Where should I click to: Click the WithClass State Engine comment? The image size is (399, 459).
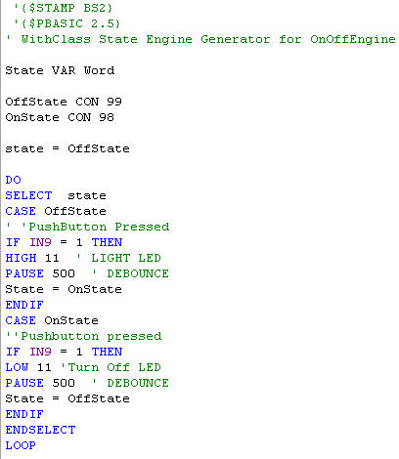coord(200,39)
